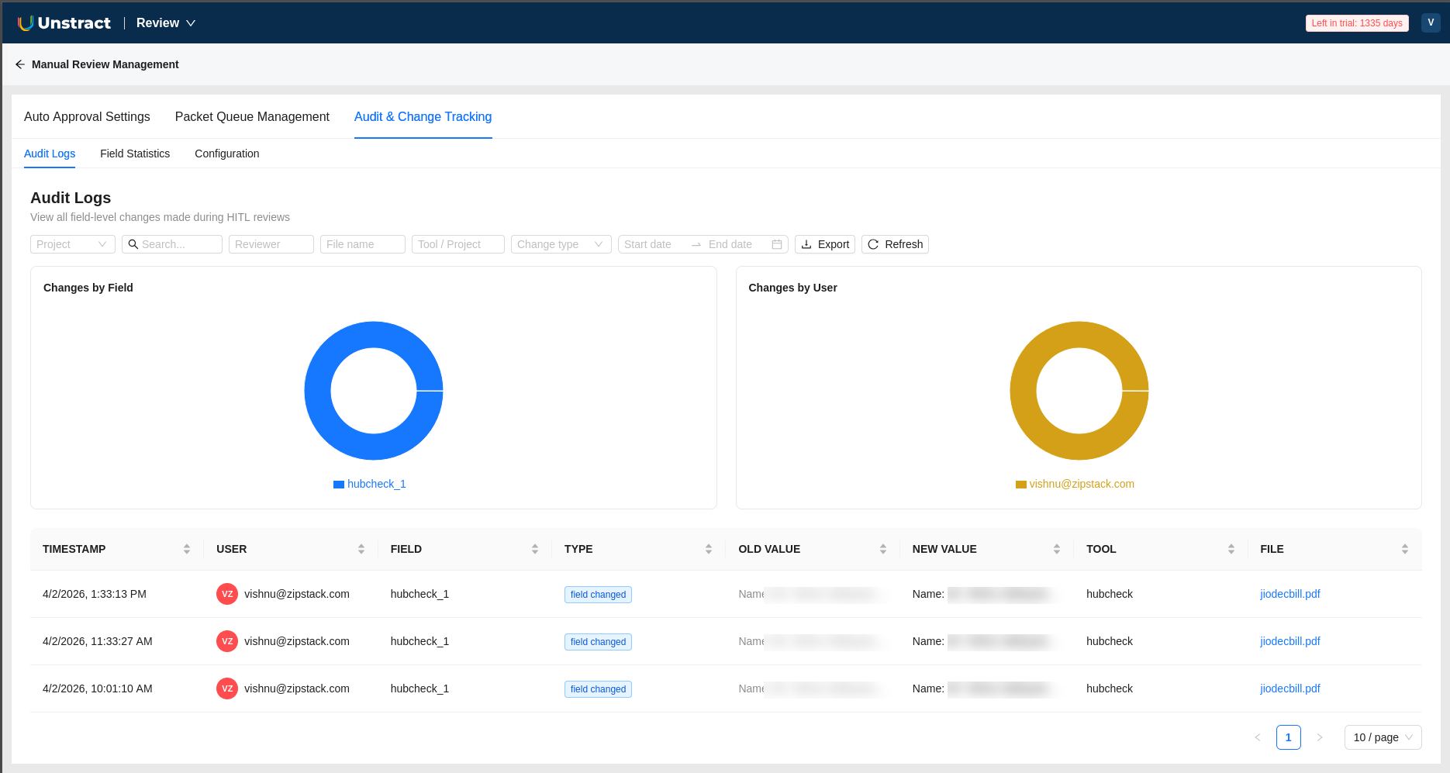Click the Export button
1450x773 pixels.
pos(825,244)
